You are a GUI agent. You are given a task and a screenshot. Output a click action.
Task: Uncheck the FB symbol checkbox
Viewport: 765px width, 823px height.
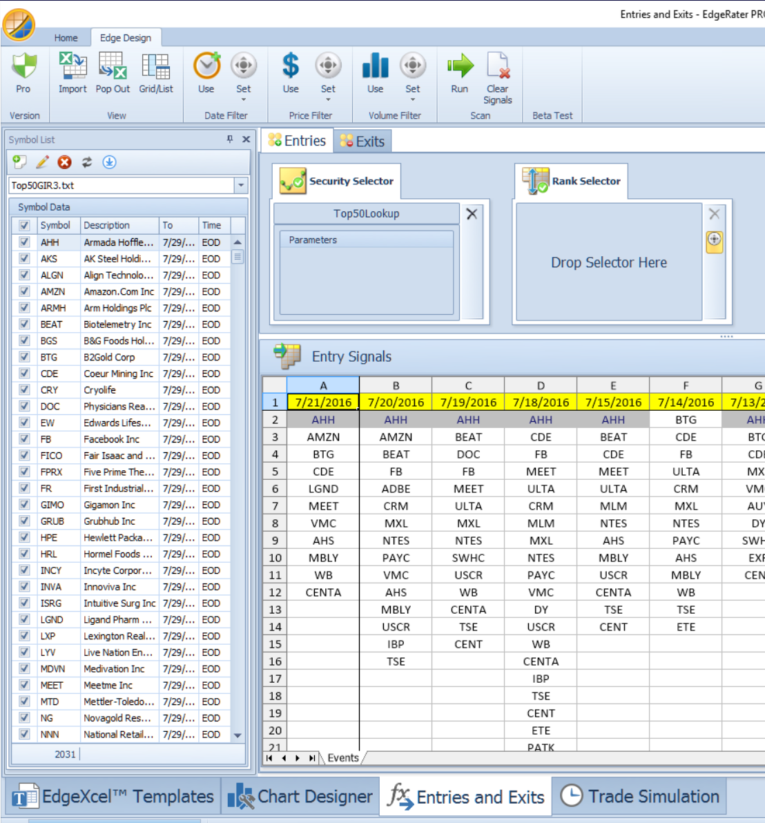coord(24,439)
